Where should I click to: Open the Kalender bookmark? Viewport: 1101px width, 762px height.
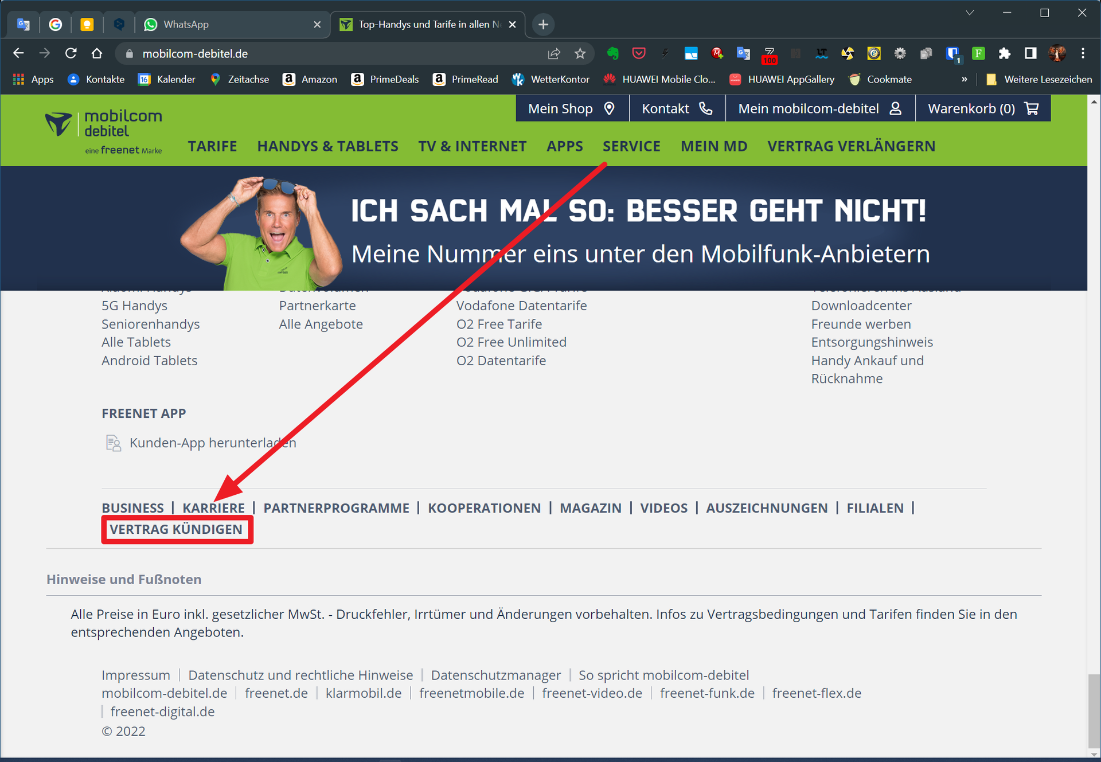coord(167,79)
